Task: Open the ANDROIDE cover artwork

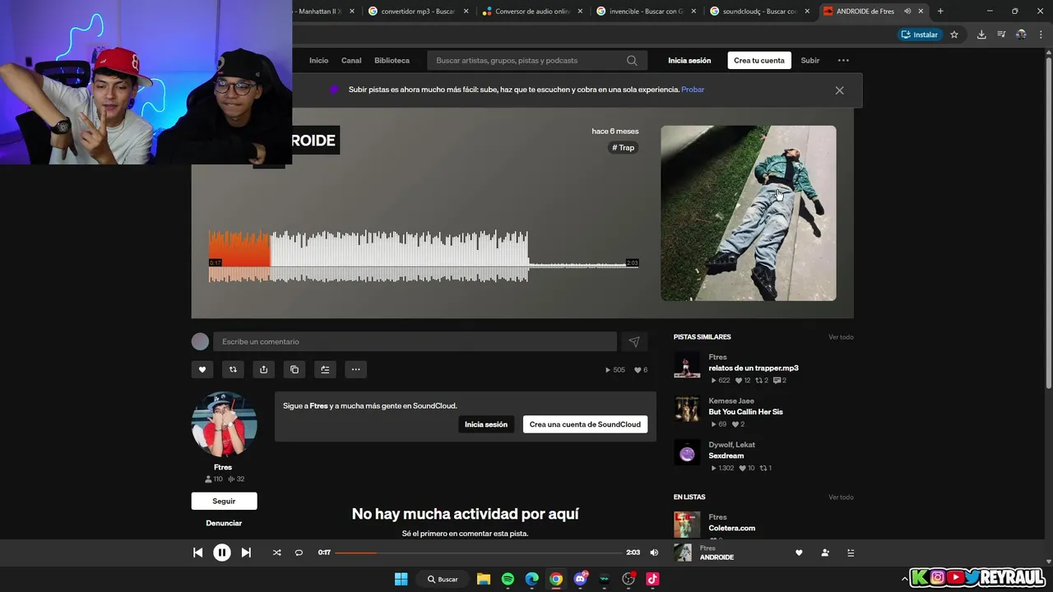Action: (x=749, y=213)
